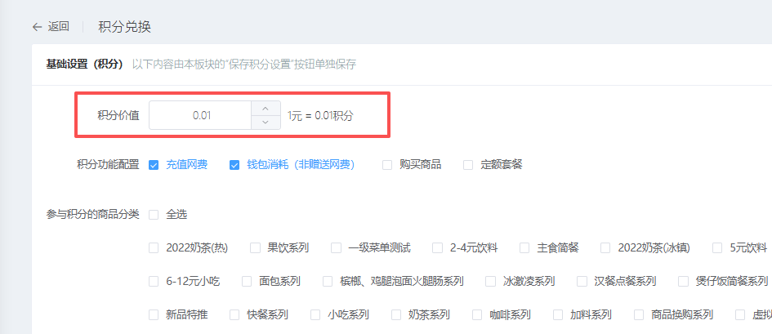Image resolution: width=772 pixels, height=334 pixels.
Task: Check 一级菜单测试 category
Action: tap(336, 248)
